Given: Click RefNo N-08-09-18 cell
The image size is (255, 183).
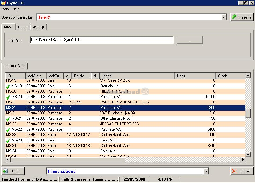Looking at the screenshot, I should tap(81, 146).
